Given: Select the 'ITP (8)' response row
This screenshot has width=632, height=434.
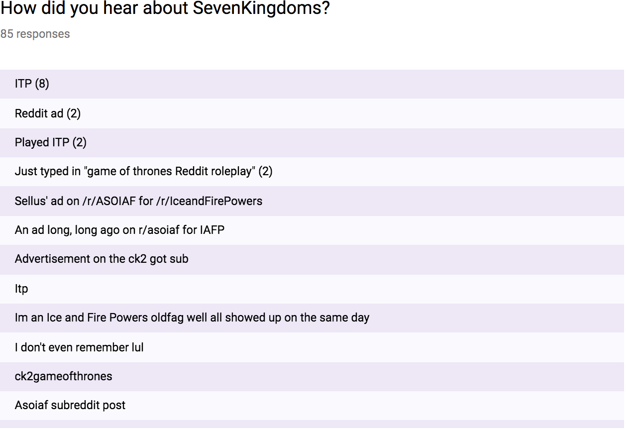Looking at the screenshot, I should pyautogui.click(x=312, y=84).
